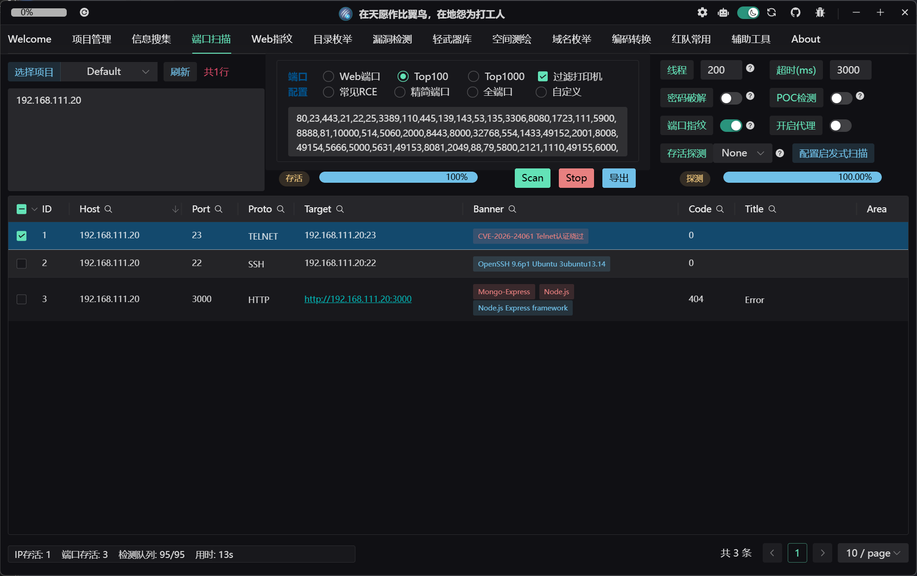Switch to the Web指纹 tab
Screen dimensions: 917x576
(x=272, y=39)
